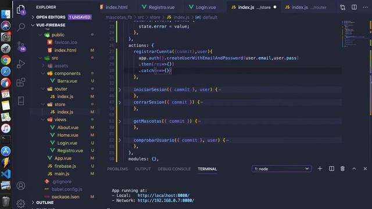
Task: Maximize the panel with the up chevron
Action: (x=354, y=169)
